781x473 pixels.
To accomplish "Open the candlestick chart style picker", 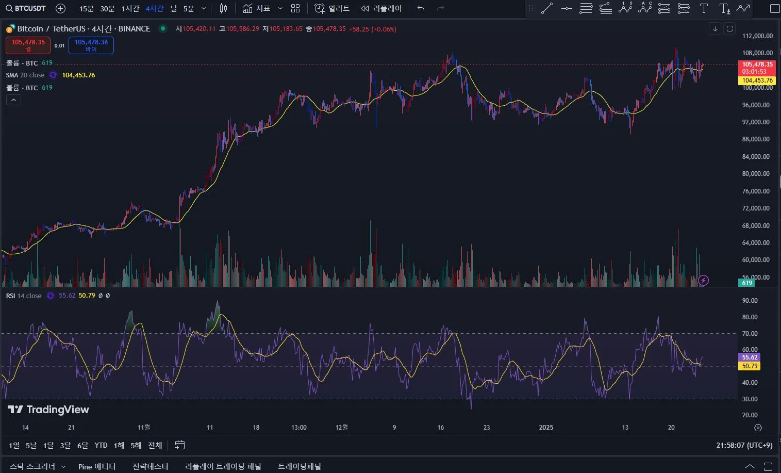I will [x=223, y=8].
